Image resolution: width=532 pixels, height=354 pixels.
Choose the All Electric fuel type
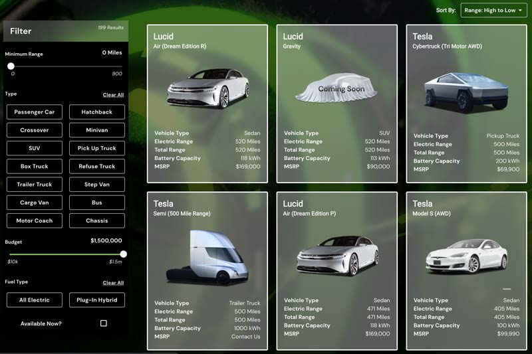35,300
